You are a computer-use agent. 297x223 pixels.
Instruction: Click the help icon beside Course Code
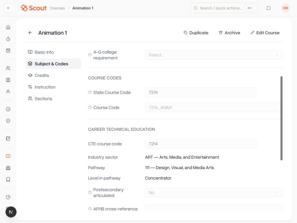click(x=90, y=107)
